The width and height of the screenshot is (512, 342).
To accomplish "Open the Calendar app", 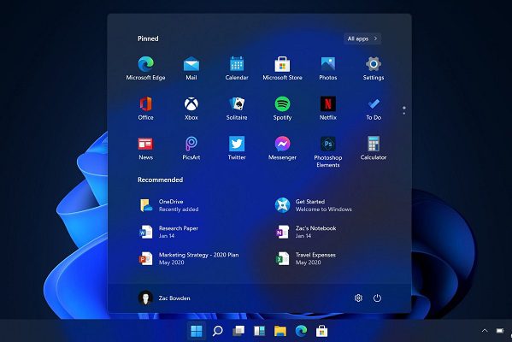I will click(x=237, y=68).
